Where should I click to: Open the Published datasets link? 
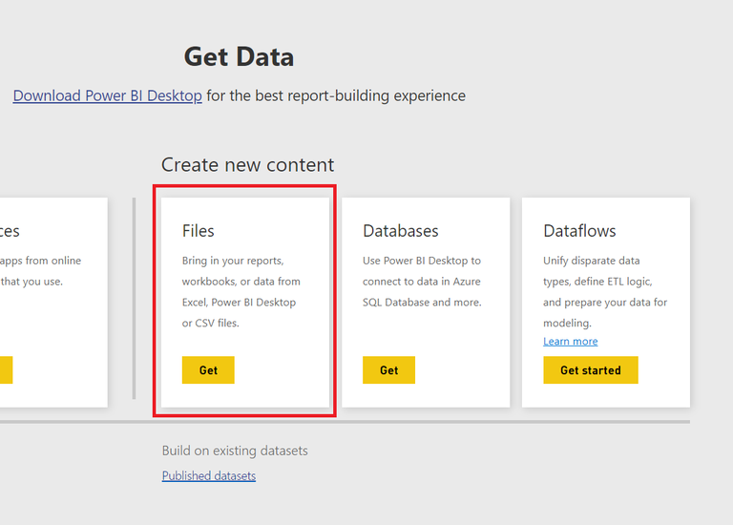tap(208, 475)
